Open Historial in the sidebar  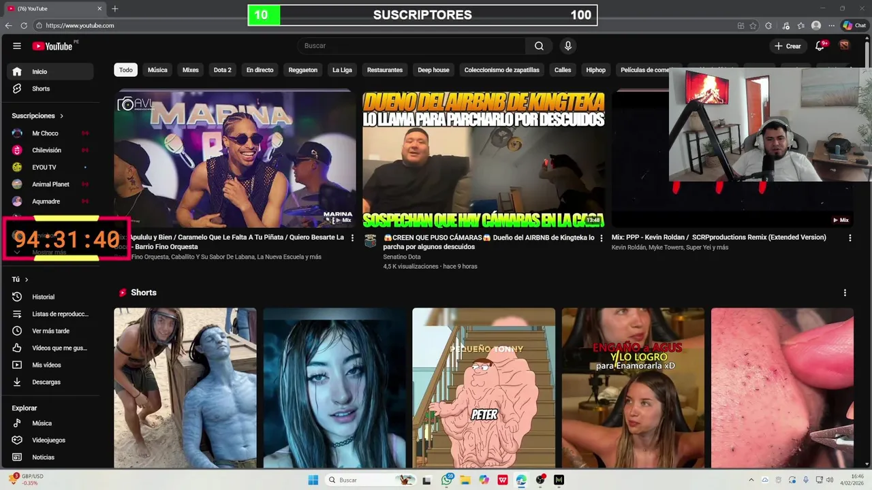point(50,297)
